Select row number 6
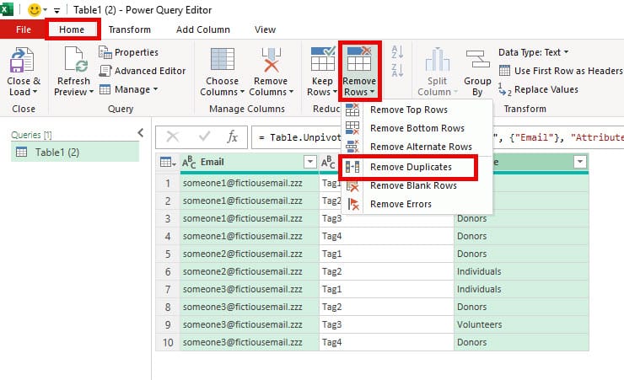The width and height of the screenshot is (624, 380). tap(168, 271)
